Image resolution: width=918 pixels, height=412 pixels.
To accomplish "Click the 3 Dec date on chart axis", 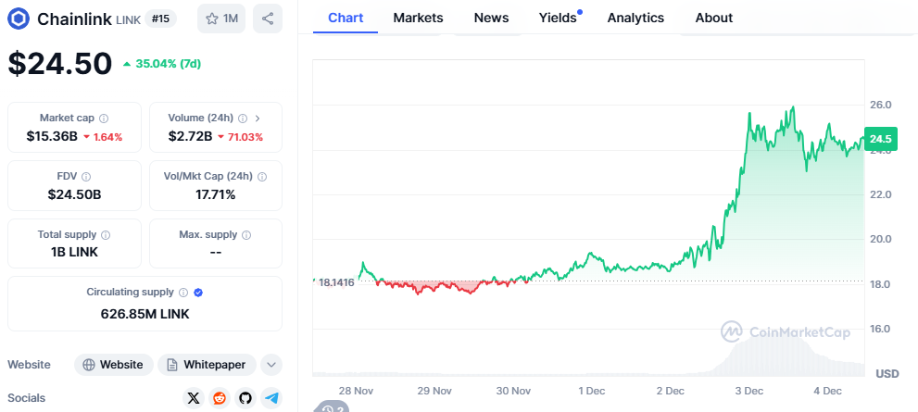I will 749,391.
